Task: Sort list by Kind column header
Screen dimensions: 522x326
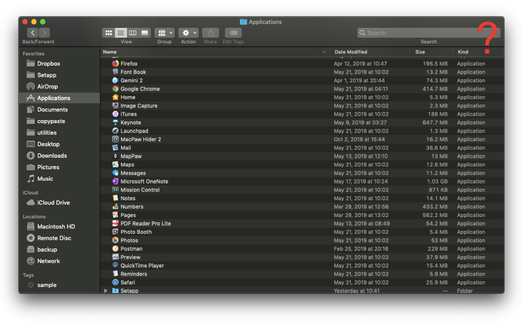Action: pos(478,52)
